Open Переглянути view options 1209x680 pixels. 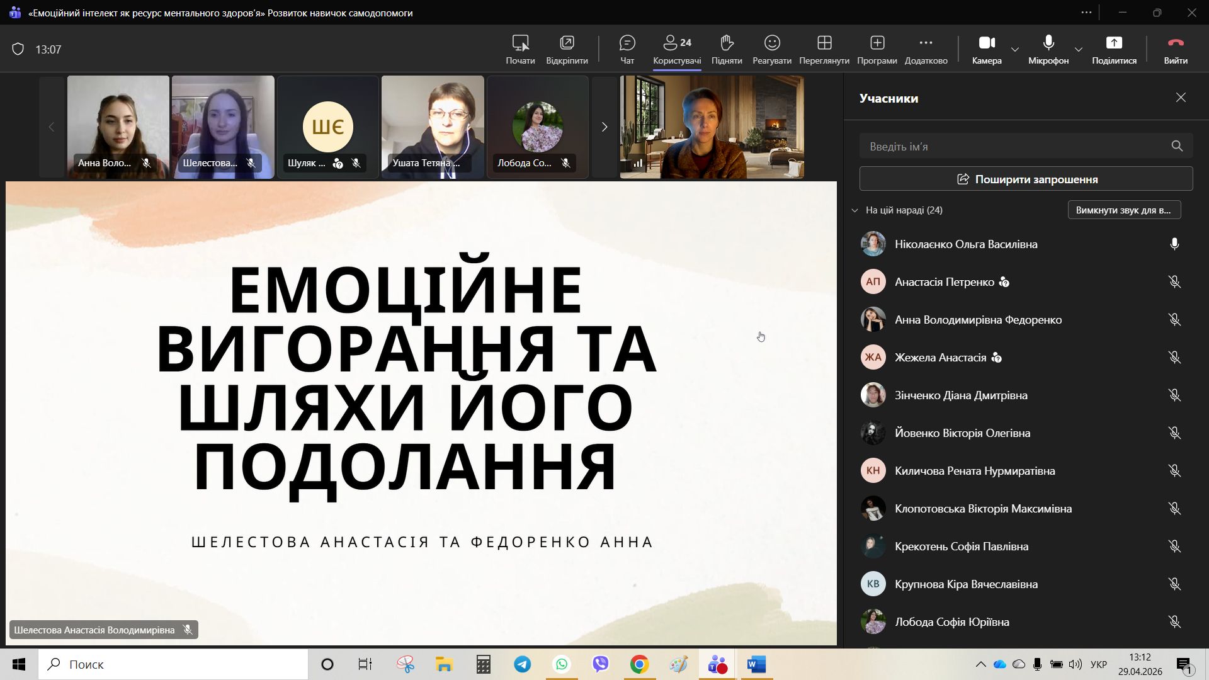(x=824, y=49)
